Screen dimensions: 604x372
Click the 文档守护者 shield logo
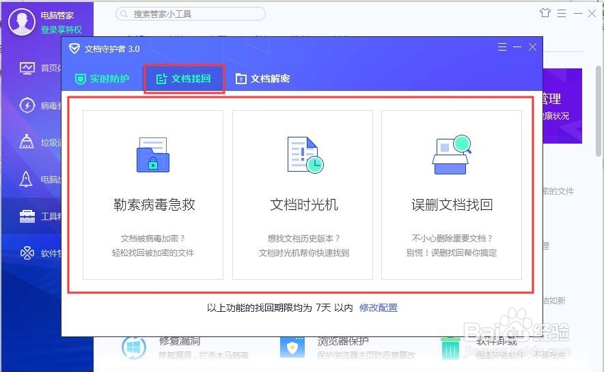click(x=74, y=49)
